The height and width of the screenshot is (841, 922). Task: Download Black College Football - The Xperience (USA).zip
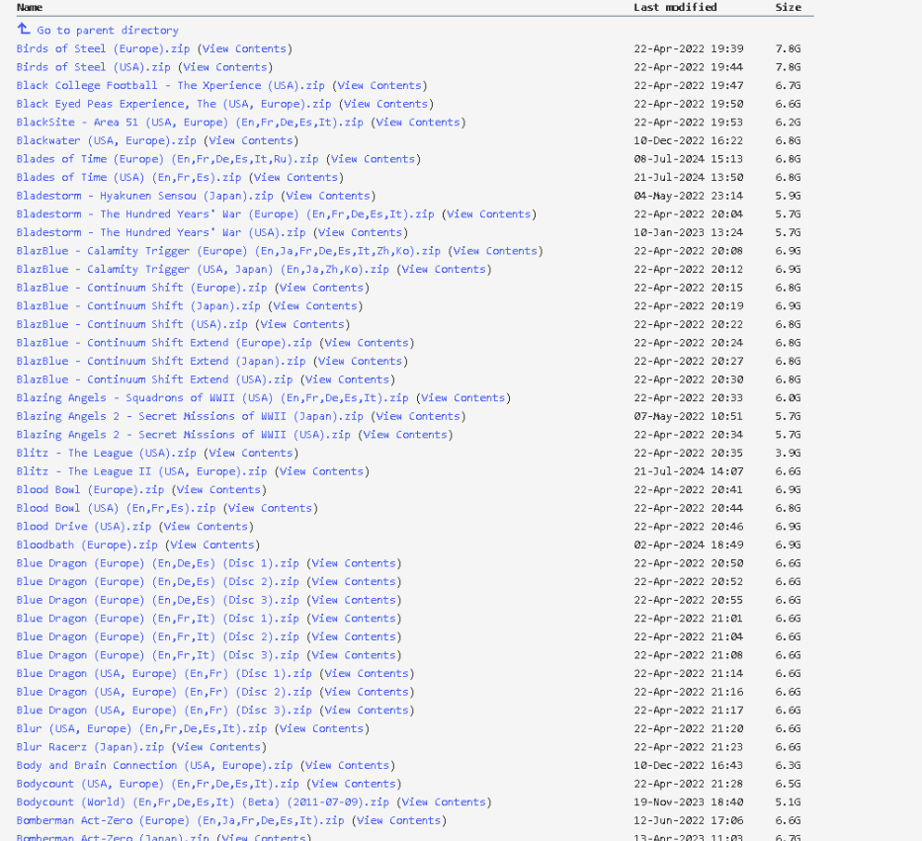coord(171,85)
